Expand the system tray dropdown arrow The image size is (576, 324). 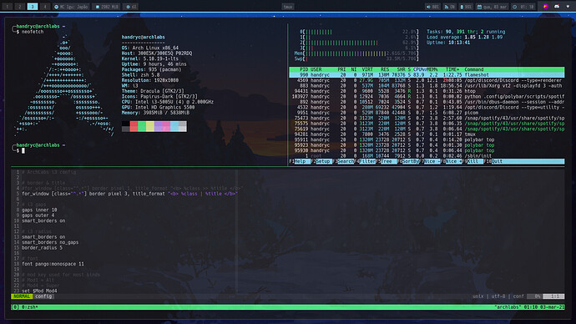pos(568,7)
